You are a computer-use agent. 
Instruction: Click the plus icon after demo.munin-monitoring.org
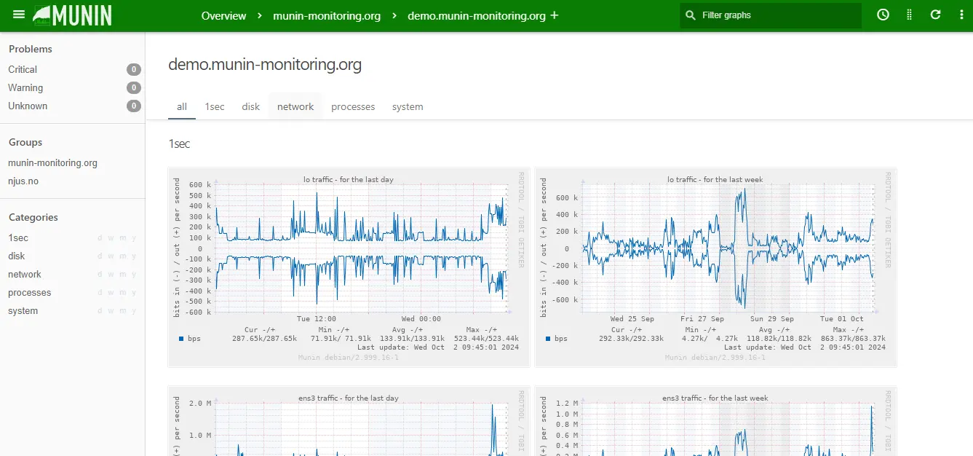[555, 15]
